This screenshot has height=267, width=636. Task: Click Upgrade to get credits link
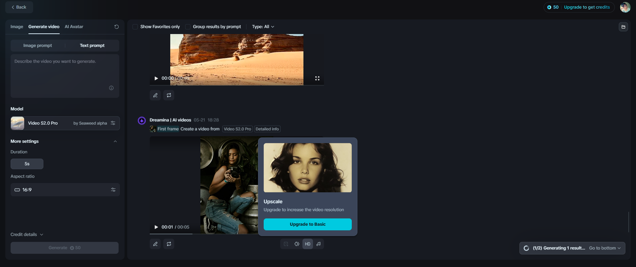(x=587, y=7)
